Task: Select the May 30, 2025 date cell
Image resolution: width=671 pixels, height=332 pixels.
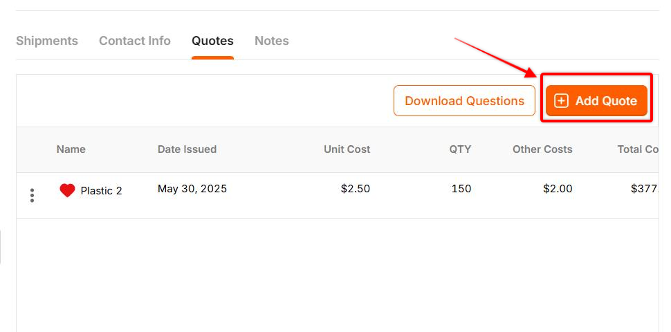Action: (x=192, y=189)
